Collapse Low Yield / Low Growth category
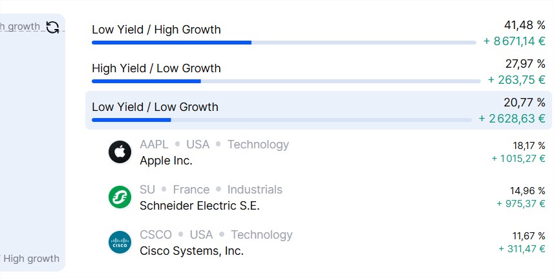The width and height of the screenshot is (554, 278). tap(318, 110)
